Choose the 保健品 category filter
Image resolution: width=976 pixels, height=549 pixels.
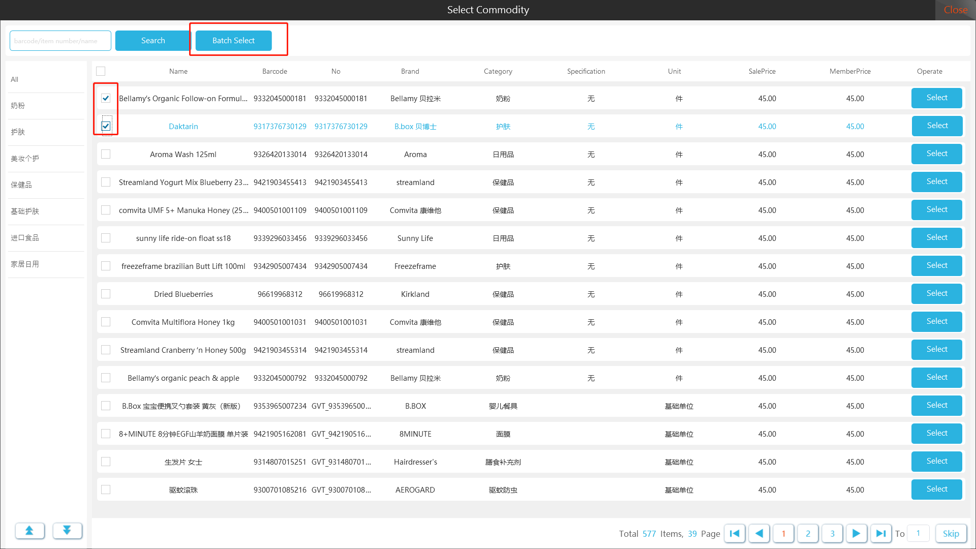21,185
